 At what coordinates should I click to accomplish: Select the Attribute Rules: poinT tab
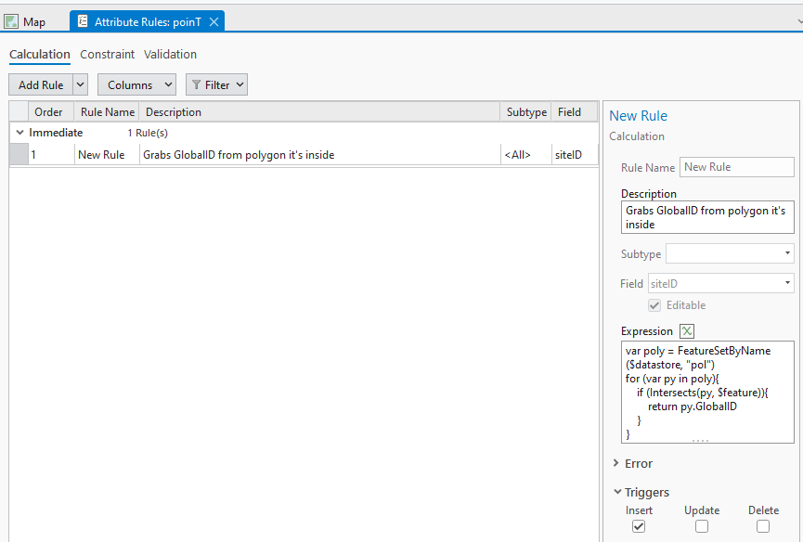148,21
